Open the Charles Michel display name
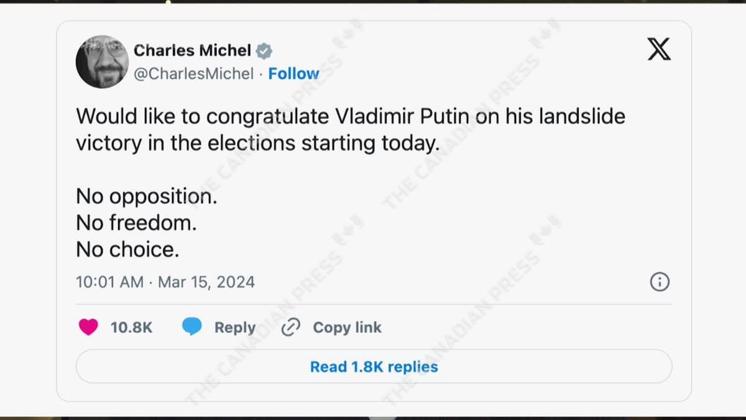746x420 pixels. coord(192,50)
